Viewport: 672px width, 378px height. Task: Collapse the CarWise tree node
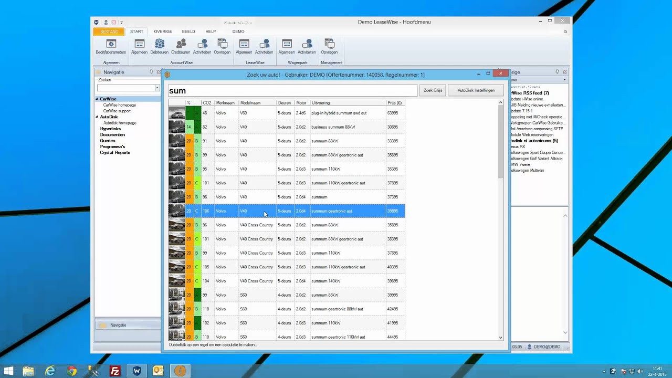[97, 99]
